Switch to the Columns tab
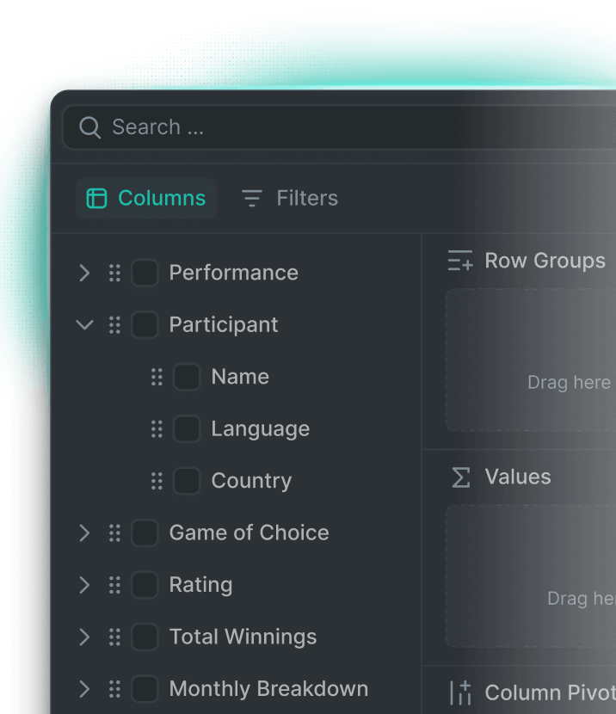The width and height of the screenshot is (616, 714). (146, 199)
